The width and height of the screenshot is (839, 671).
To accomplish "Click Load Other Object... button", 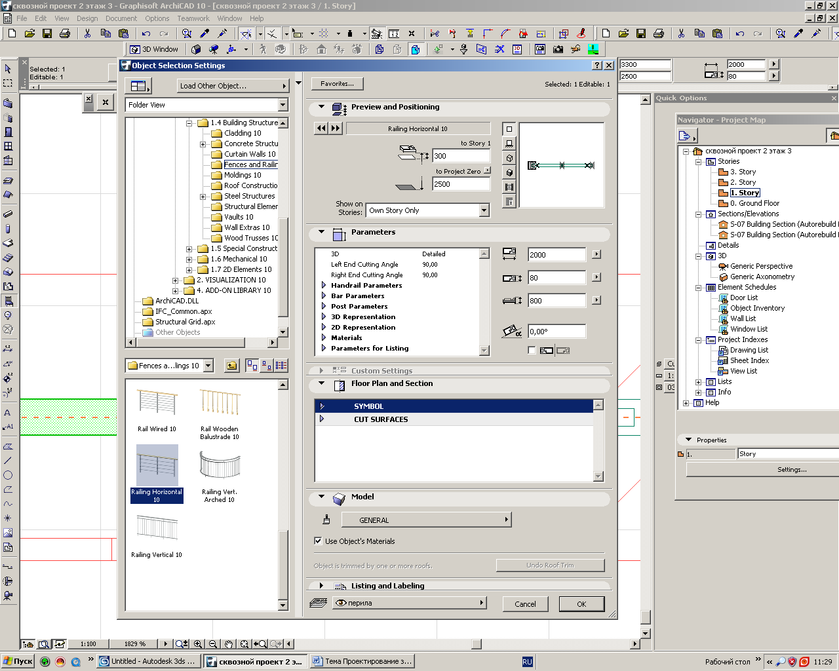I will click(x=233, y=86).
